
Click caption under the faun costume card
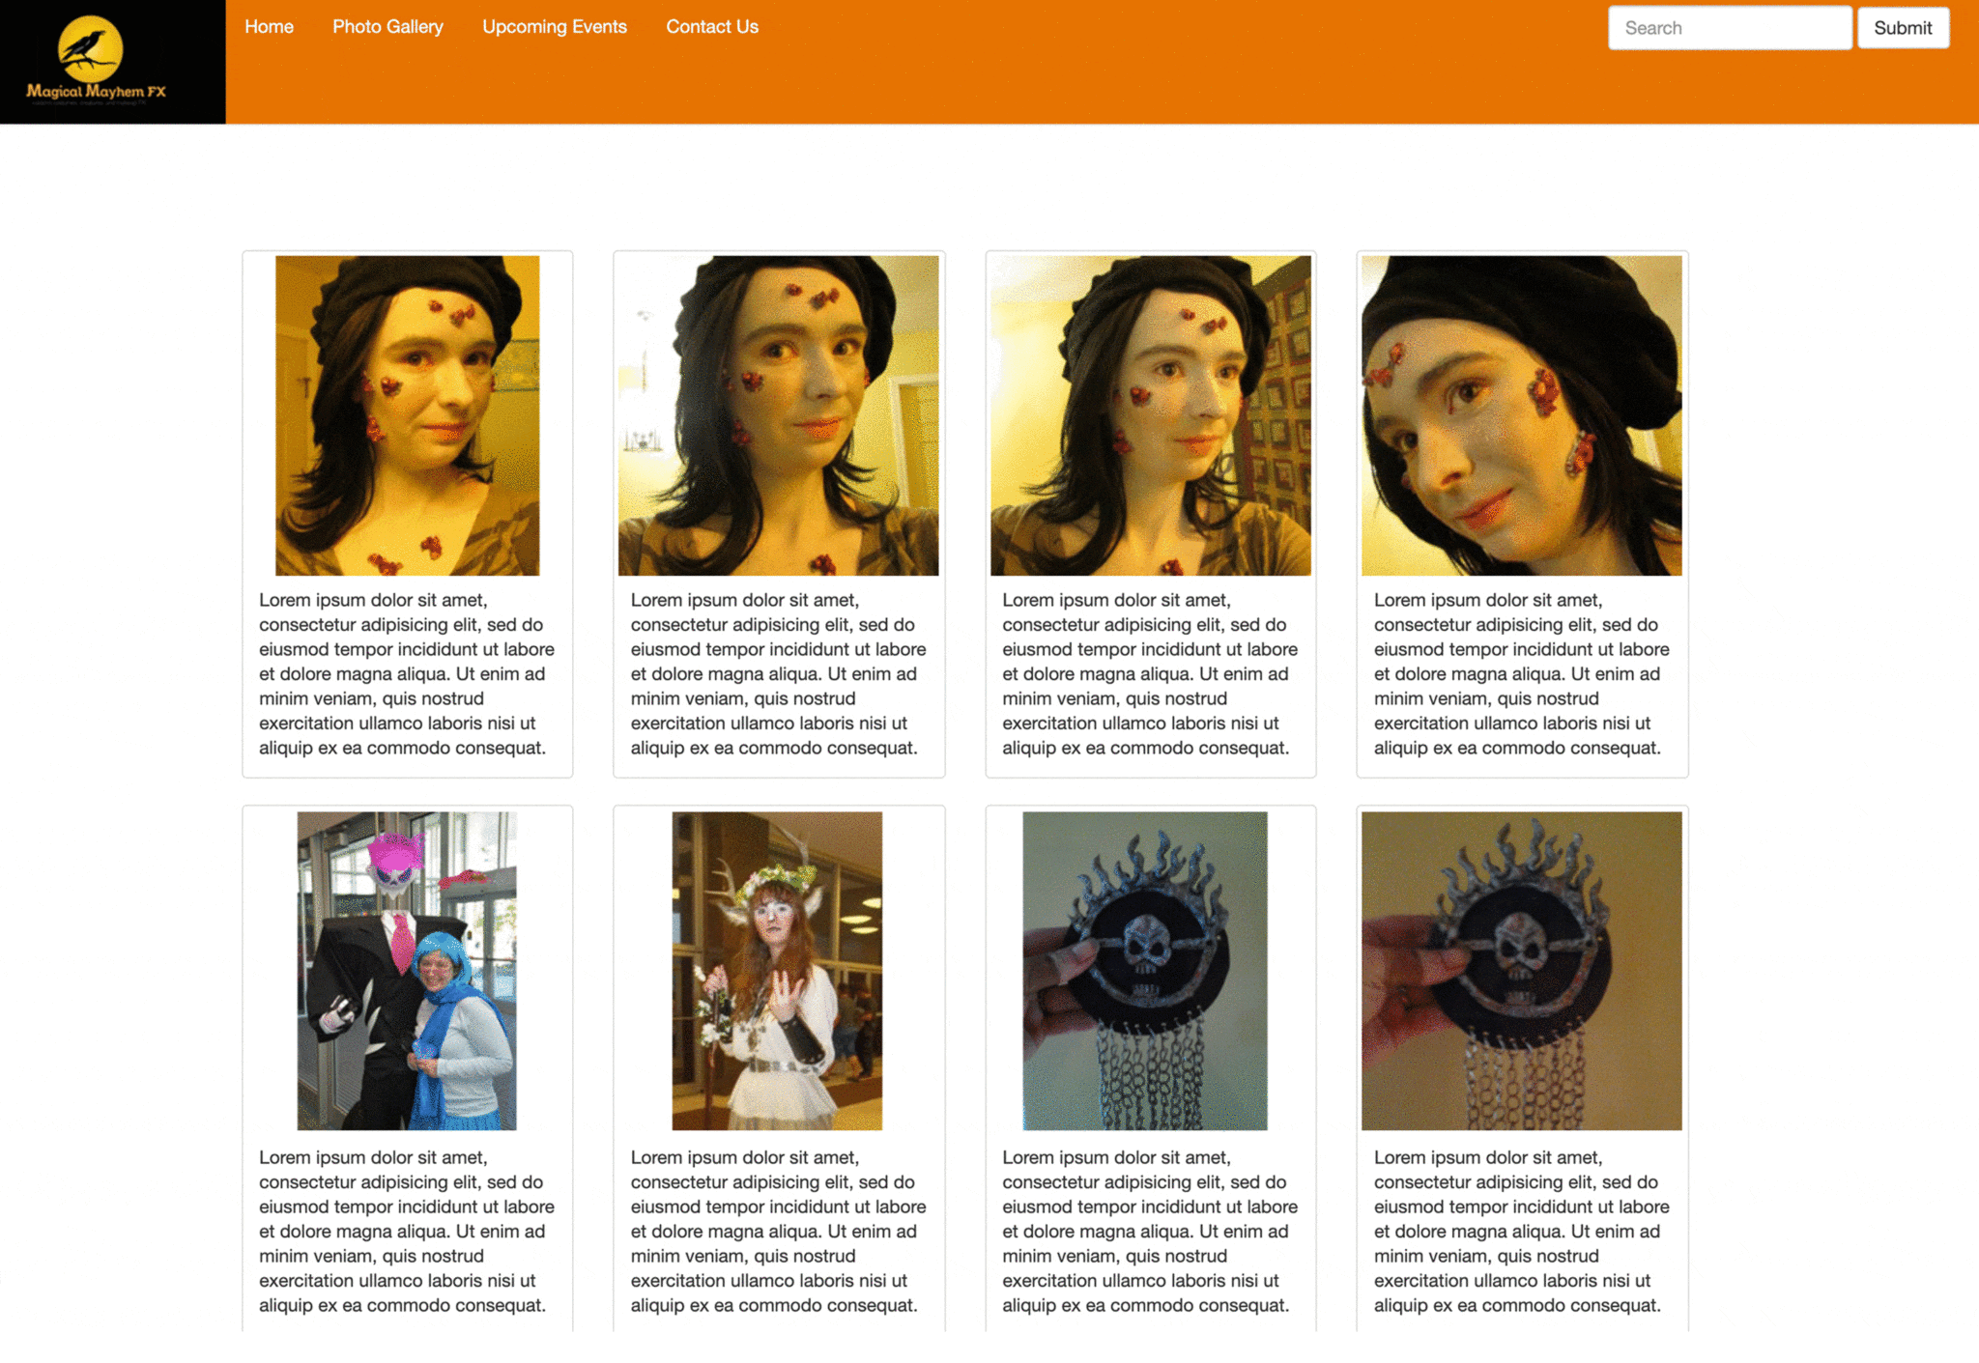click(778, 1232)
